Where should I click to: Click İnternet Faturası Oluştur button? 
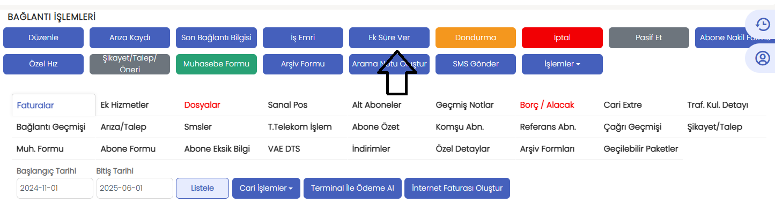(x=457, y=188)
